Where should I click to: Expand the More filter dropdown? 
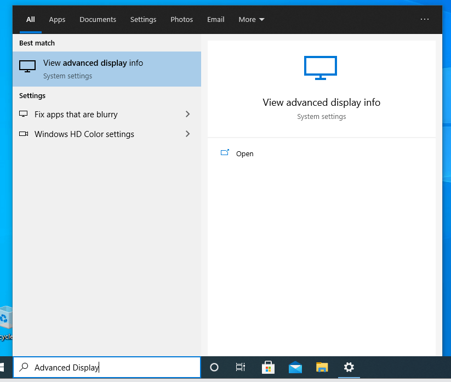click(251, 19)
